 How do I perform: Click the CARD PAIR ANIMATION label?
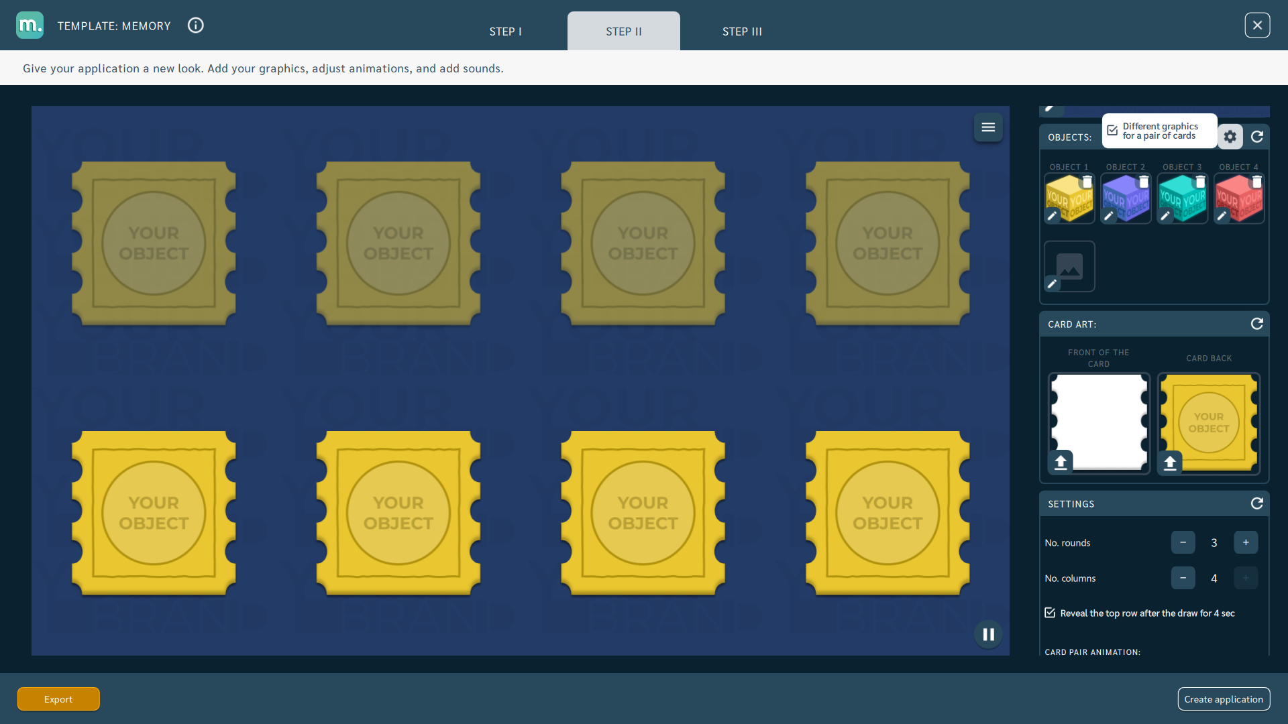pos(1092,652)
